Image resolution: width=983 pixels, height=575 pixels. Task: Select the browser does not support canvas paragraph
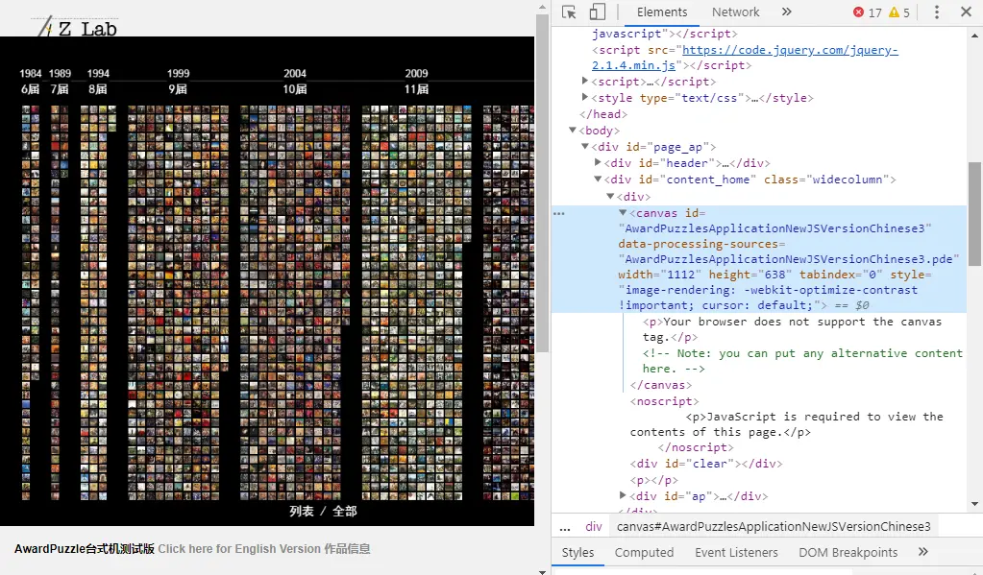(x=792, y=329)
